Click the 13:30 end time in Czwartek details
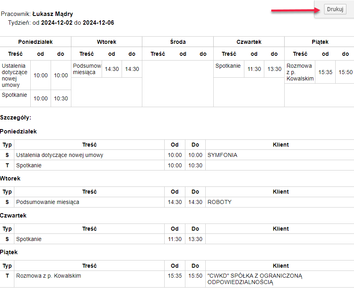Image resolution: width=354 pixels, height=290 pixels. (x=195, y=239)
